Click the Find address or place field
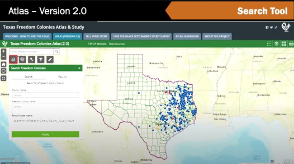Image resolution: width=294 pixels, height=164 pixels. coord(32,51)
